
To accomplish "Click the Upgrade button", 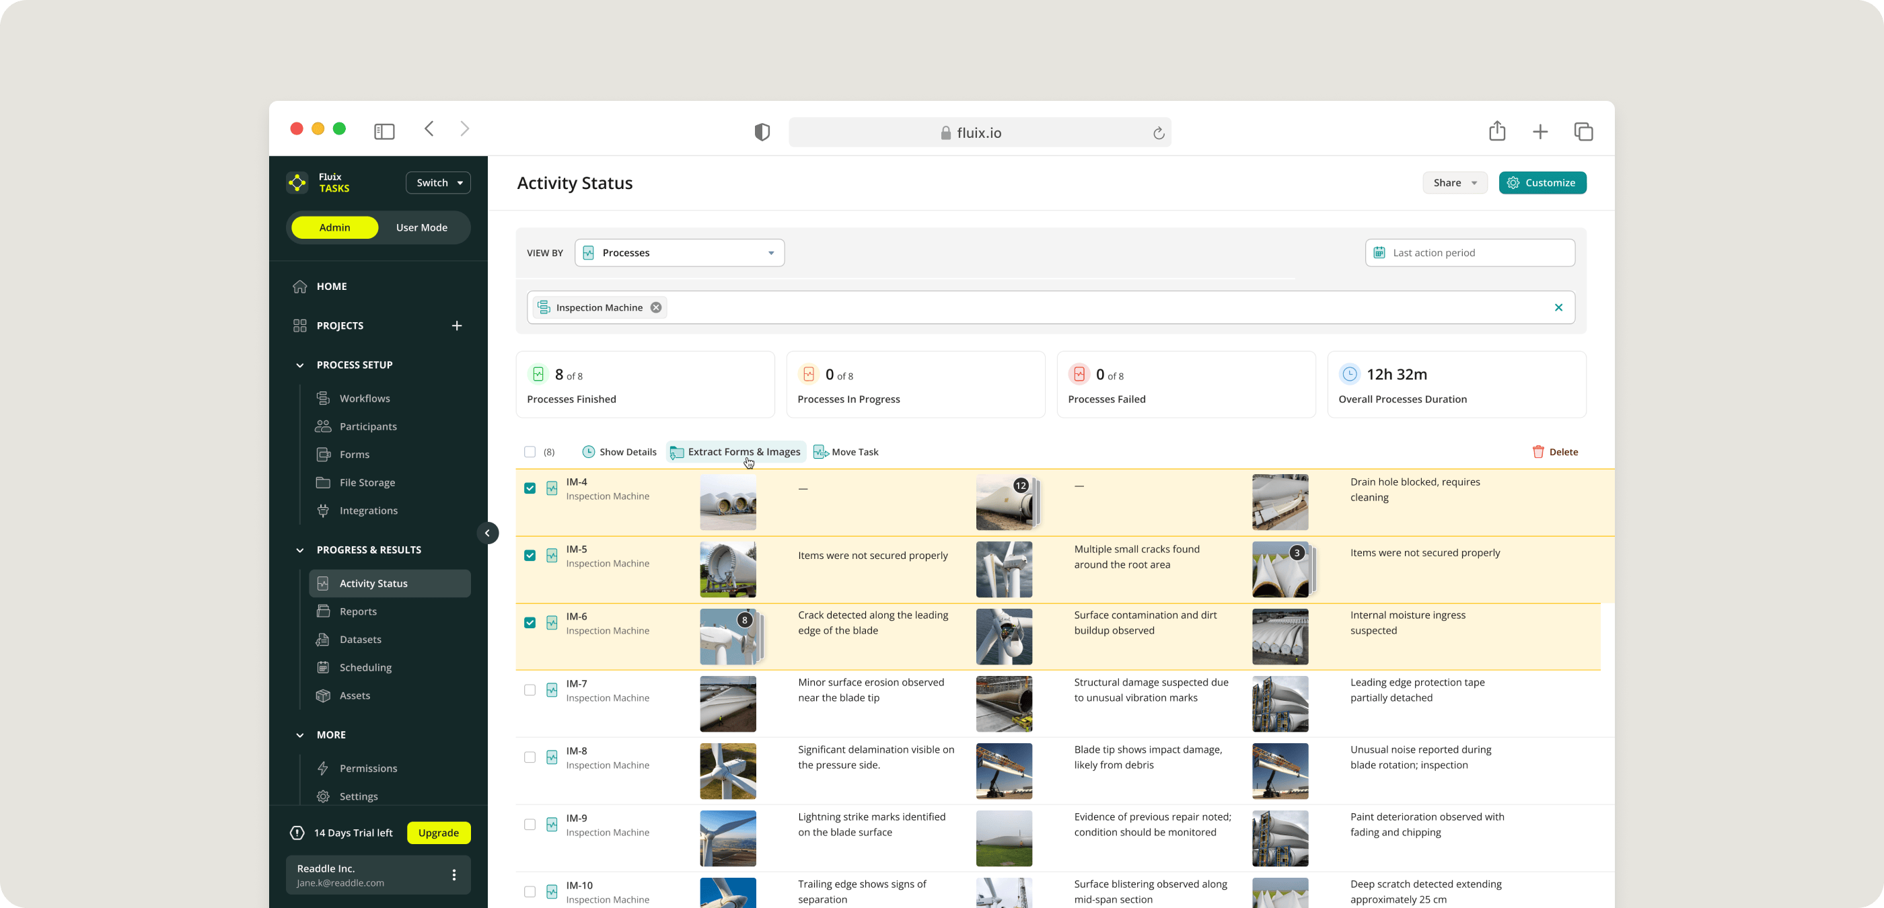I will (x=438, y=833).
